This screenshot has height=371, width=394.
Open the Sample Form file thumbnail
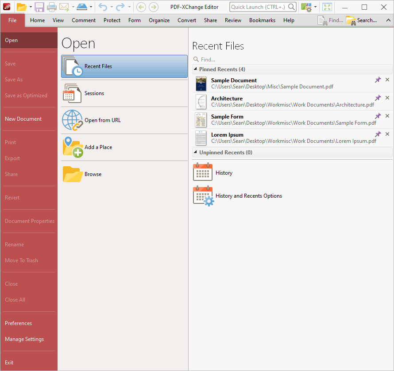pyautogui.click(x=201, y=120)
